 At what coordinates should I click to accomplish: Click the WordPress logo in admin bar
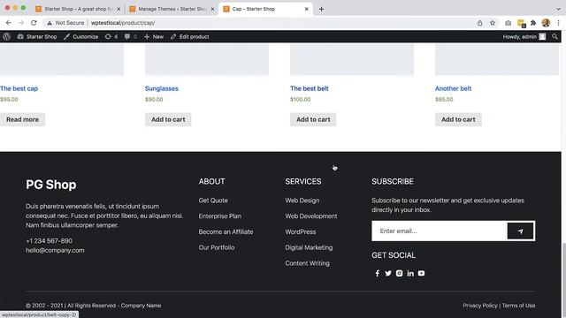point(6,36)
